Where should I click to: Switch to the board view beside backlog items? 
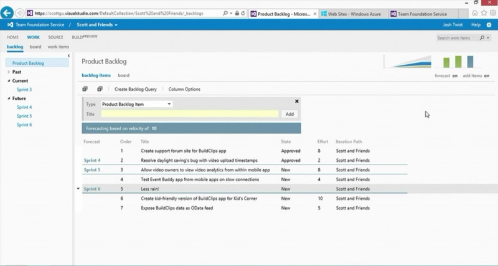[123, 75]
